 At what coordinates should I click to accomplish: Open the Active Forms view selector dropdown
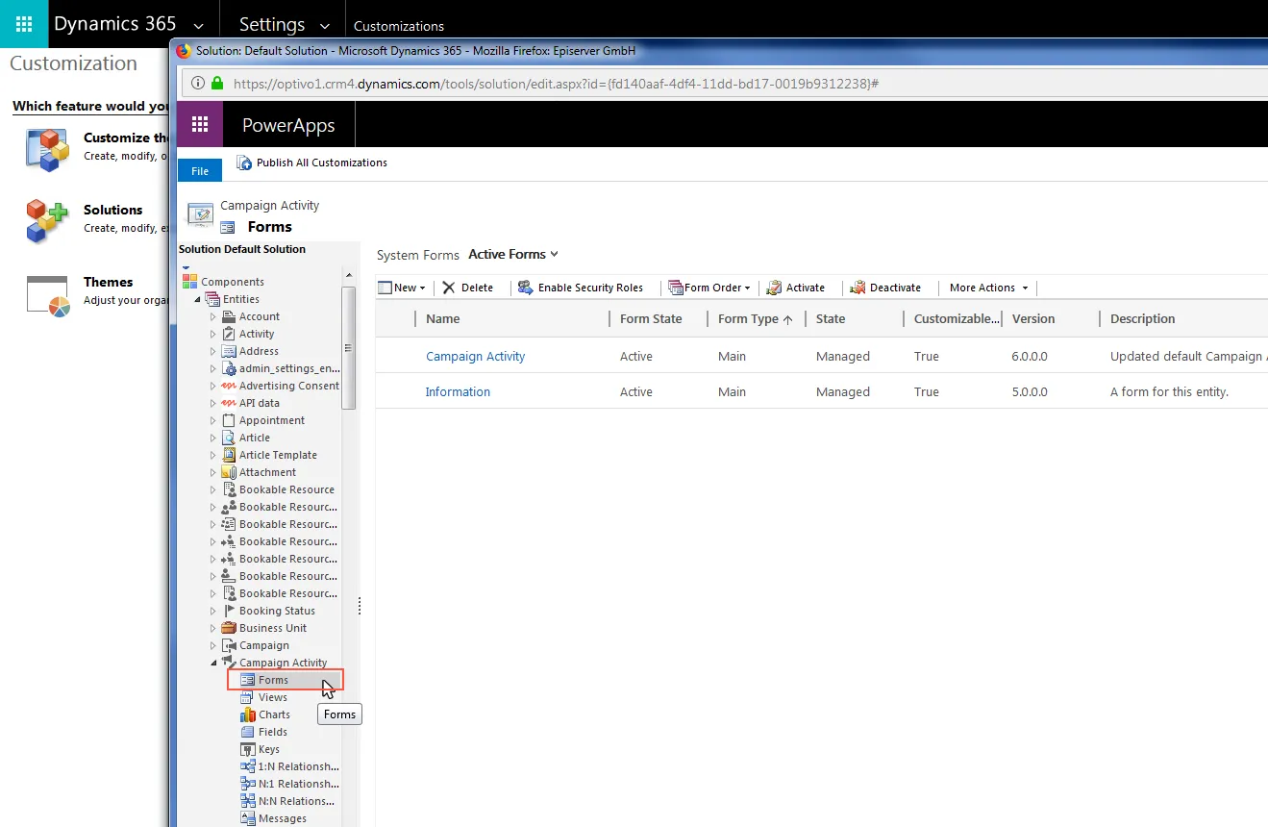coord(513,254)
